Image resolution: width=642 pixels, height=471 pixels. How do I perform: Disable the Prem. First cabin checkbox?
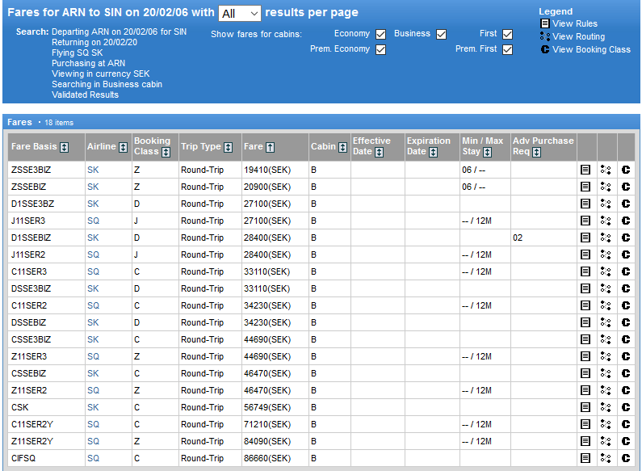pos(507,49)
